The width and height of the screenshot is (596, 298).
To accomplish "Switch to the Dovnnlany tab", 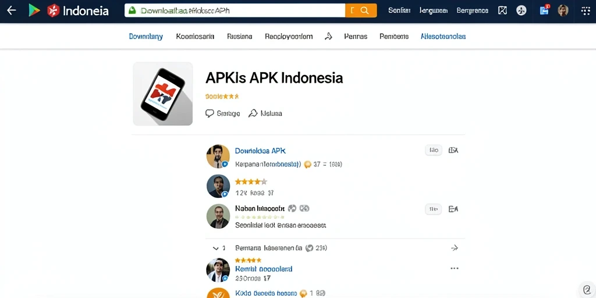I will (146, 37).
